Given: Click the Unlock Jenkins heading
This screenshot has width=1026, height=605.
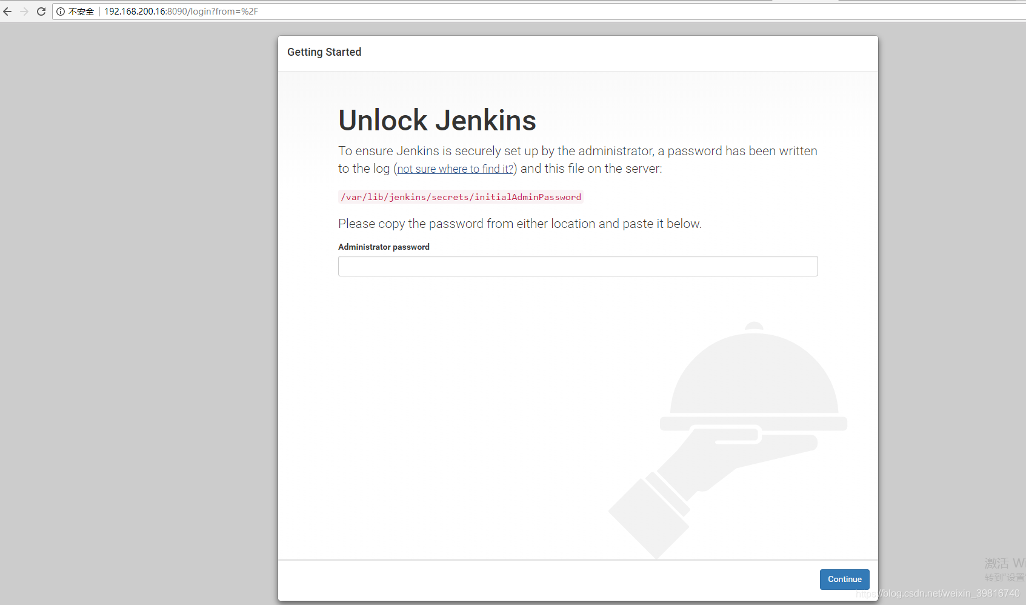Looking at the screenshot, I should pos(438,120).
